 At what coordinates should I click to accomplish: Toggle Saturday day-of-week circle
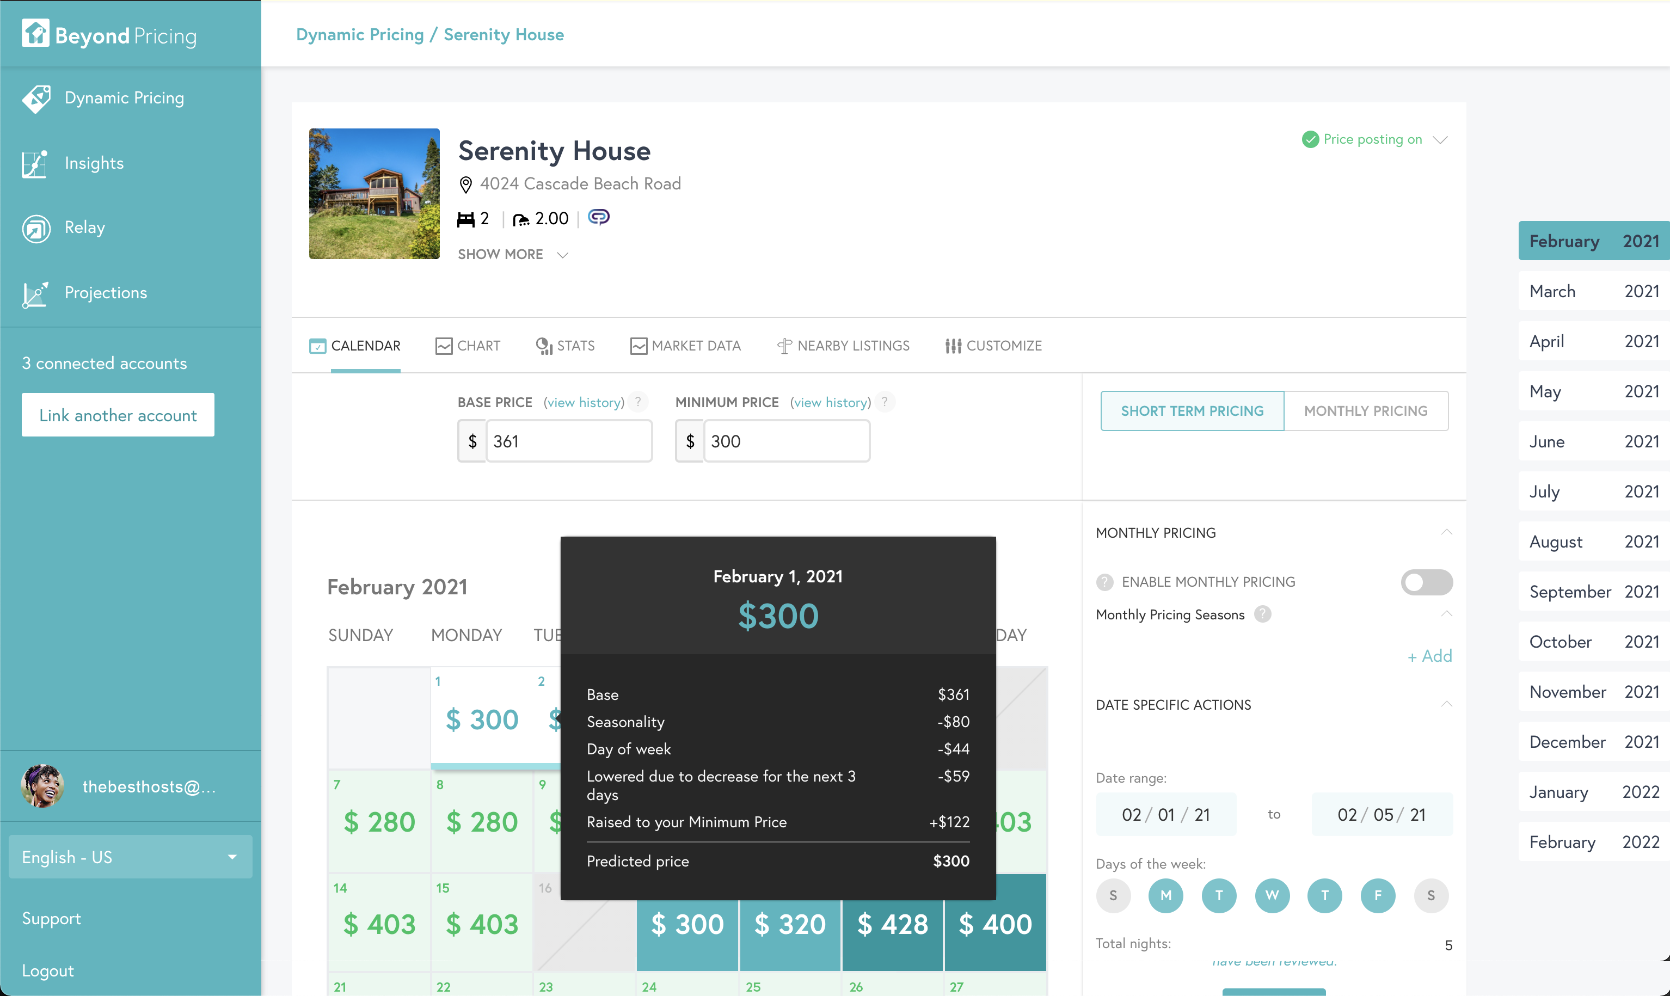point(1431,895)
